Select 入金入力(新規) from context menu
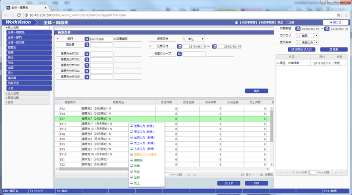The image size is (352, 195). (144, 149)
